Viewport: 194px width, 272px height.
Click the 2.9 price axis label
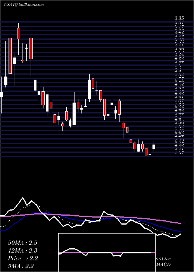click(x=178, y=66)
